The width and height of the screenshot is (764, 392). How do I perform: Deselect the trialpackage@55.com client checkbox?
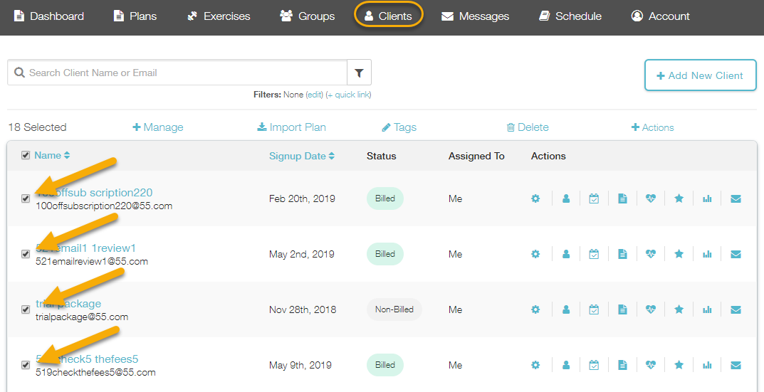(x=26, y=309)
